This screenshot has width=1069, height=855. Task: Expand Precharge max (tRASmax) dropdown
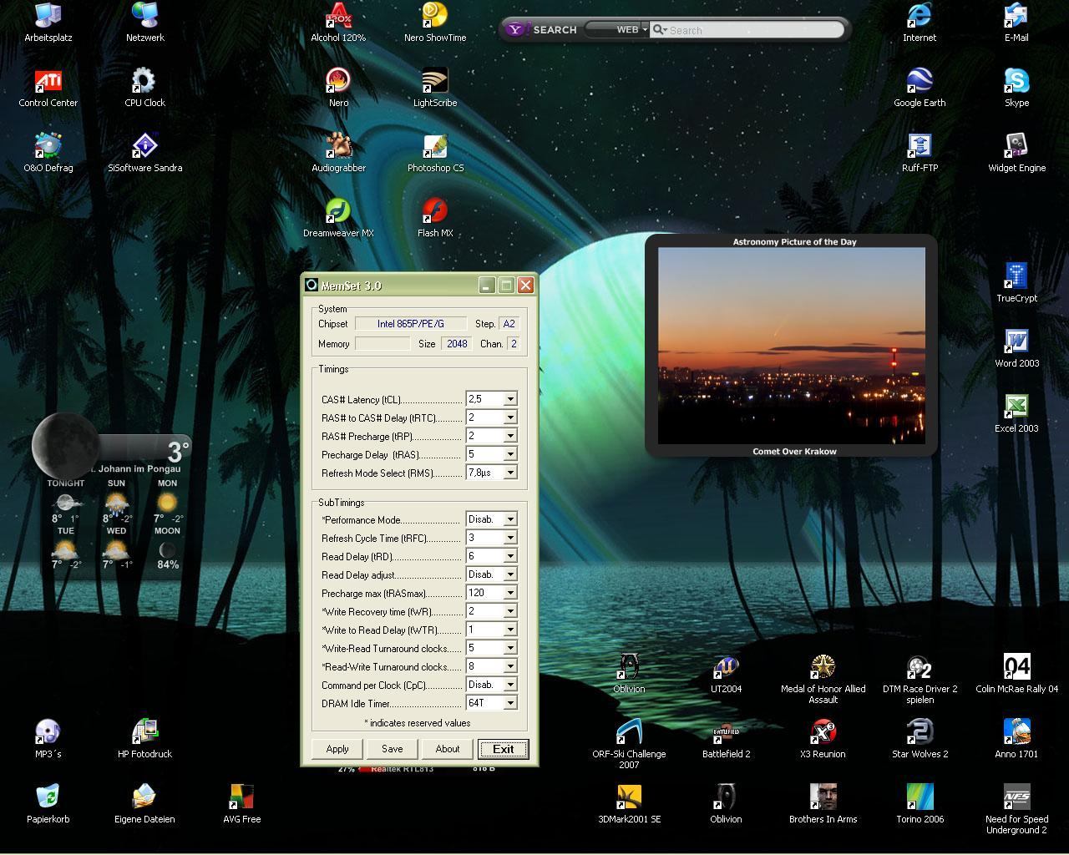tap(510, 593)
